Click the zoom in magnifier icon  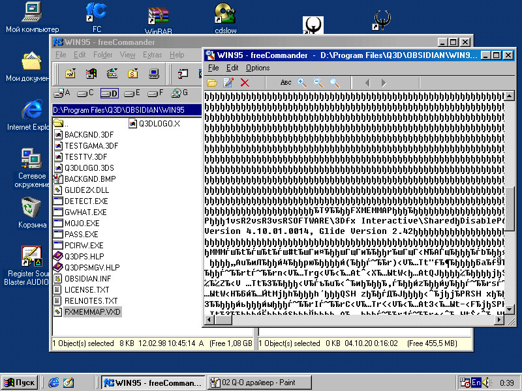[x=302, y=83]
